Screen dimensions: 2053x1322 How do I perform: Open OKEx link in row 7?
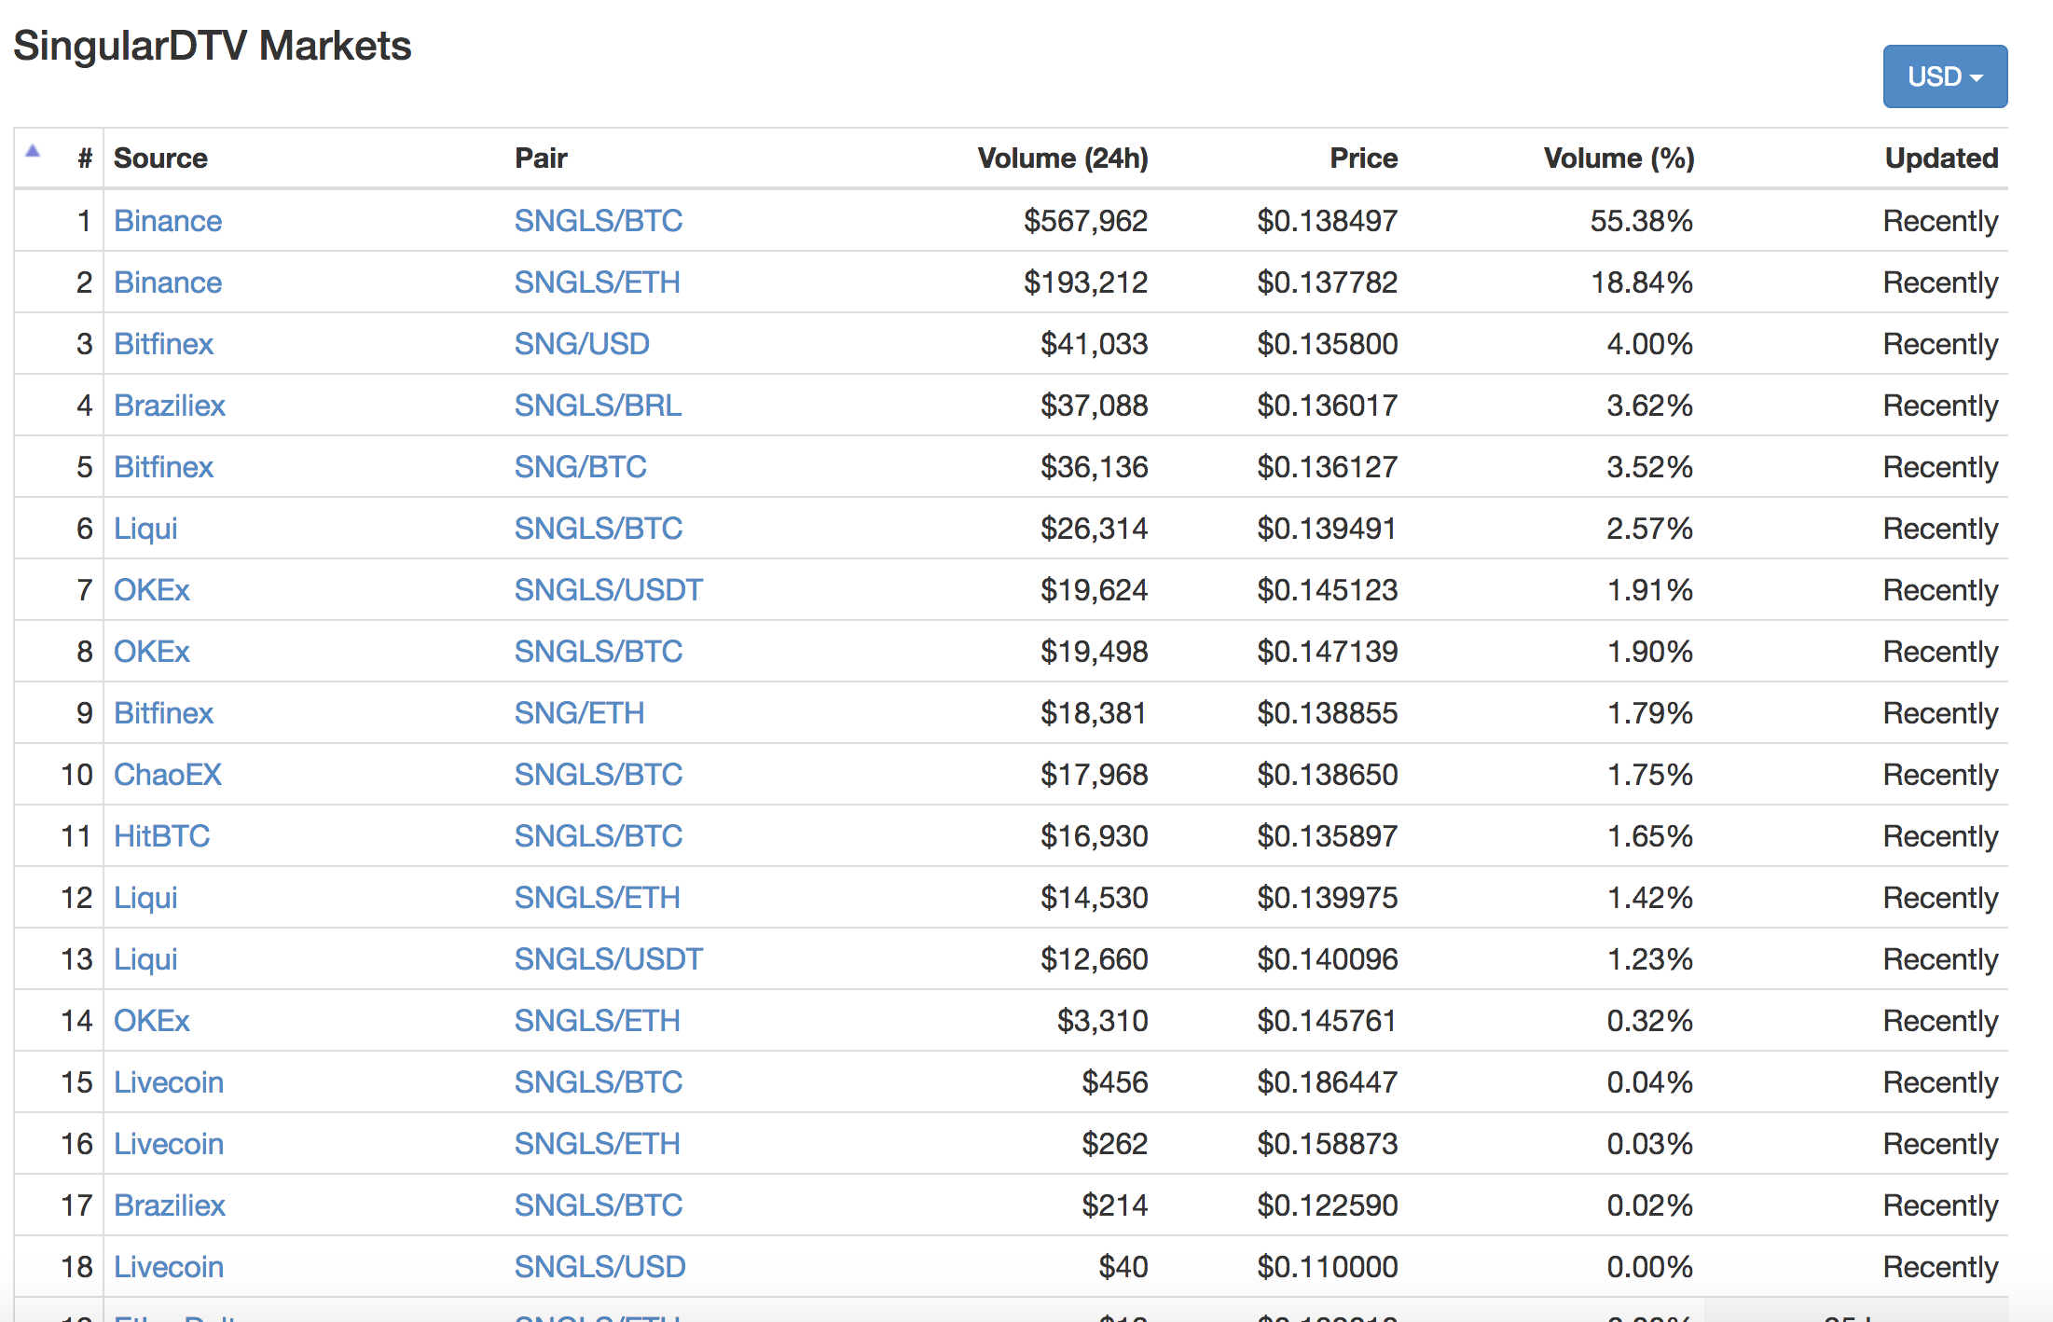click(152, 590)
